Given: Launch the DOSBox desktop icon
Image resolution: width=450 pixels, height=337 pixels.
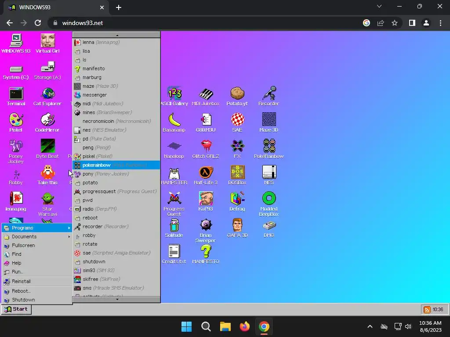Looking at the screenshot, I should (x=237, y=176).
